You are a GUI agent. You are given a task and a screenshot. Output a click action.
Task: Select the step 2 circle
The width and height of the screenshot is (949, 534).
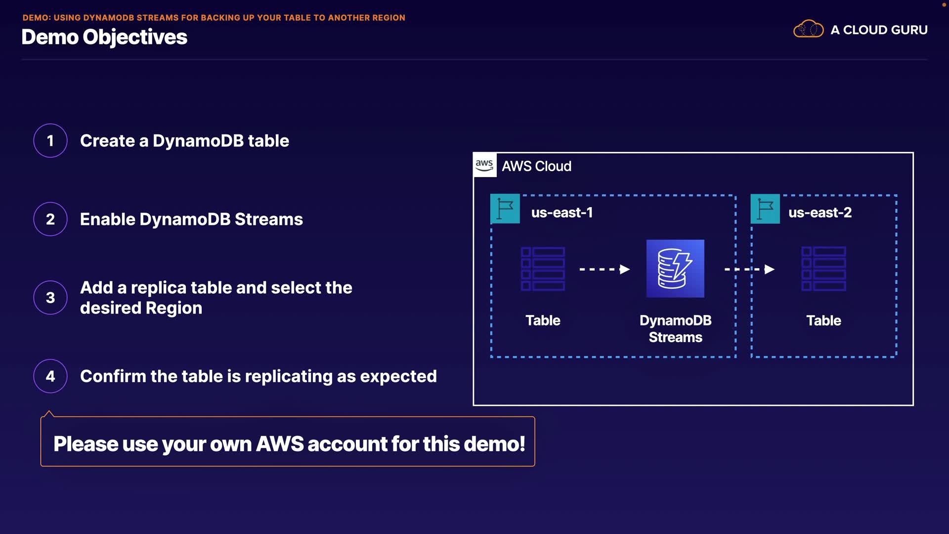[50, 219]
